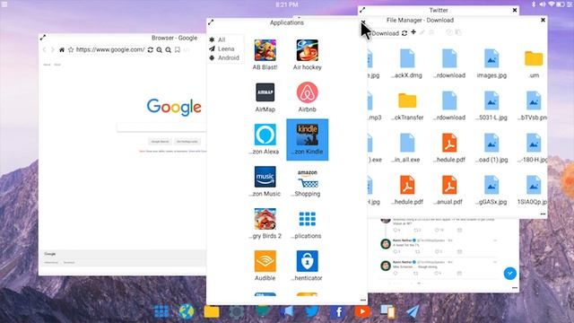Launch the Air hockey game
The height and width of the screenshot is (323, 574).
tap(307, 55)
